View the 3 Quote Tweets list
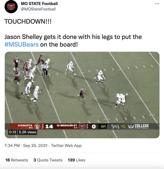 coord(48,160)
